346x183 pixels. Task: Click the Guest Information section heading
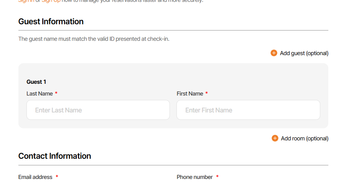tap(51, 21)
